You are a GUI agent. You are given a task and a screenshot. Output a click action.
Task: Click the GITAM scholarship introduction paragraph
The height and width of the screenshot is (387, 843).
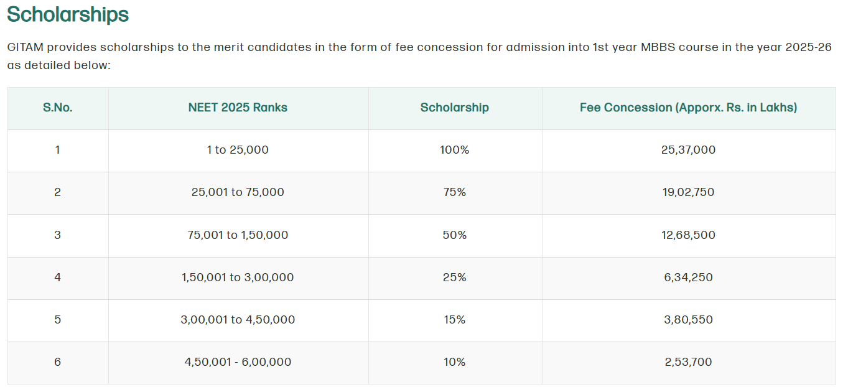(419, 56)
